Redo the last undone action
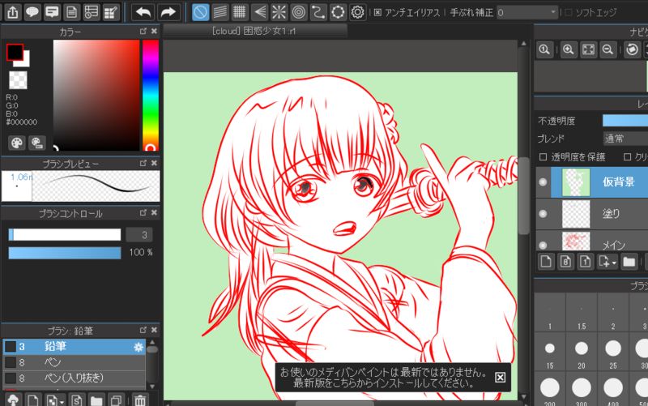 (168, 12)
